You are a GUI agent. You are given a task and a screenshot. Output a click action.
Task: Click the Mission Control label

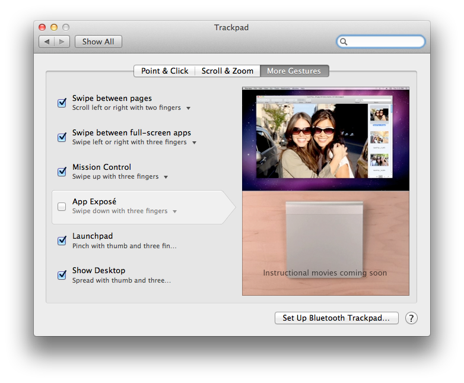(x=102, y=167)
